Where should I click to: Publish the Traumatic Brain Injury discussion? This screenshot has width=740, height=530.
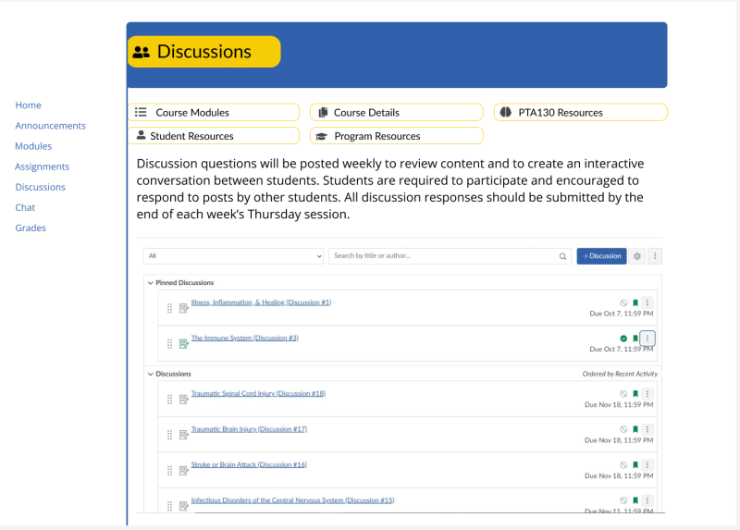point(623,429)
